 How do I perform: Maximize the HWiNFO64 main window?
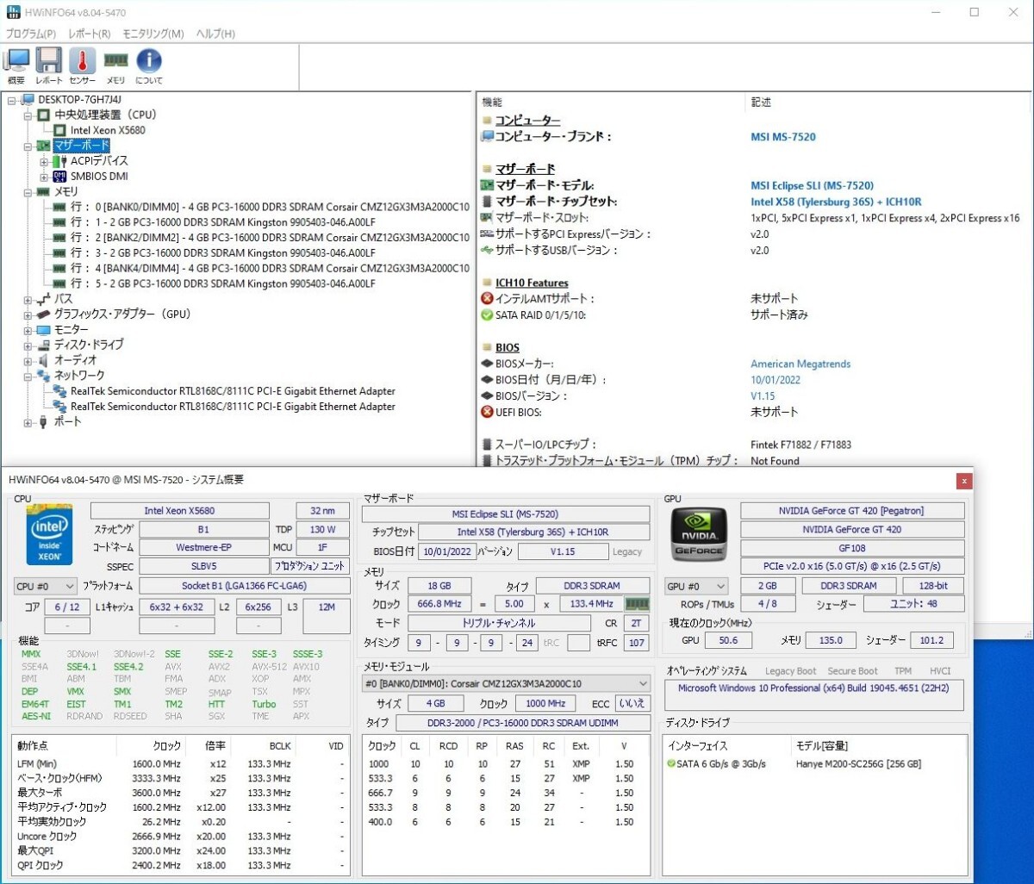[975, 12]
